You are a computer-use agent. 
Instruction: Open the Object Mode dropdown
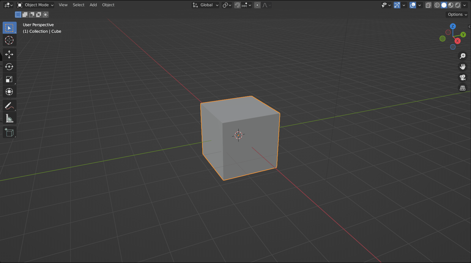[35, 5]
